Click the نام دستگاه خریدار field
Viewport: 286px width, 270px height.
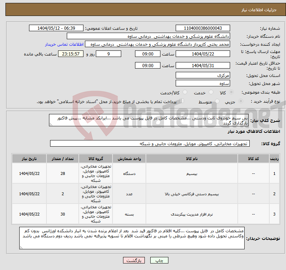click(148, 36)
